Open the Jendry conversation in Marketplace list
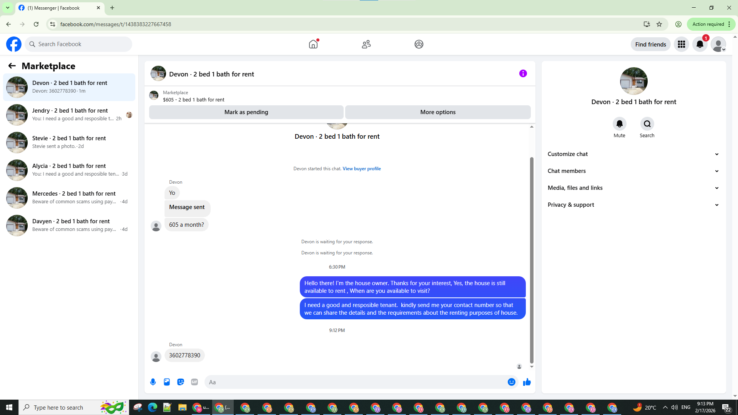738x415 pixels. (x=69, y=115)
